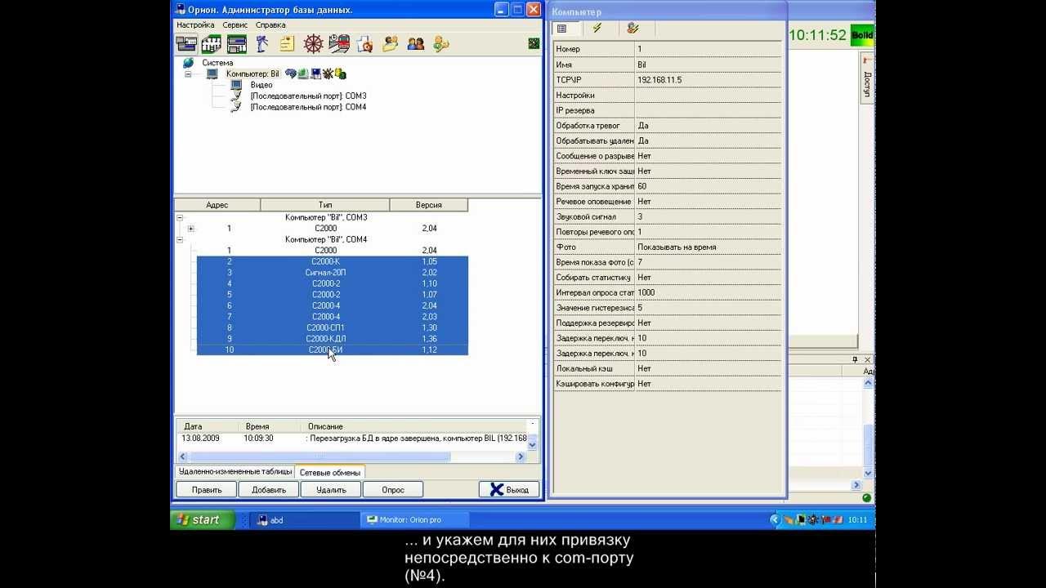Click the brain icon beside Компьютер: Bil
This screenshot has width=1046, height=588.
290,73
